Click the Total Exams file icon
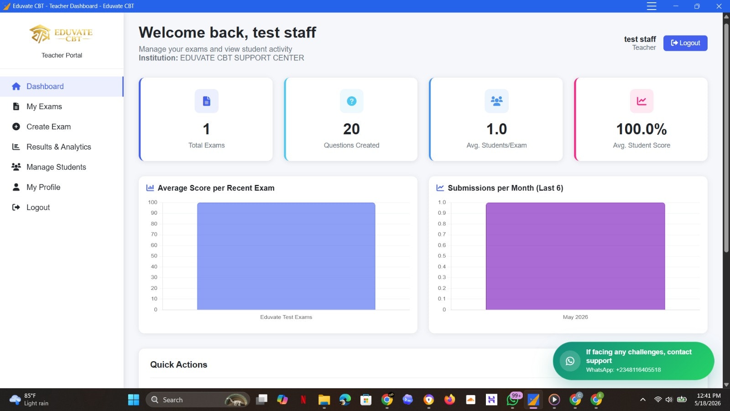This screenshot has width=730, height=411. pos(207,101)
